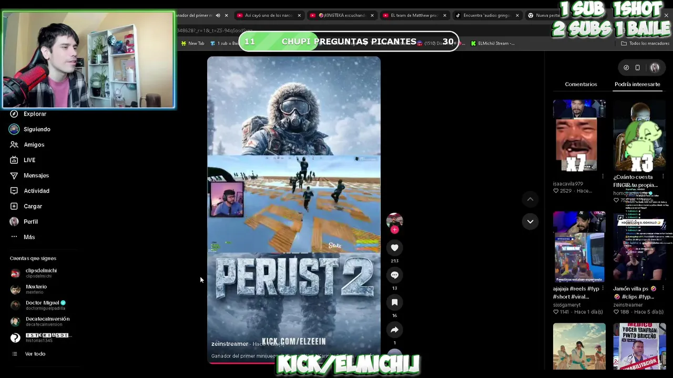The image size is (673, 378).
Task: Open six6gameryt username link
Action: [x=567, y=304]
